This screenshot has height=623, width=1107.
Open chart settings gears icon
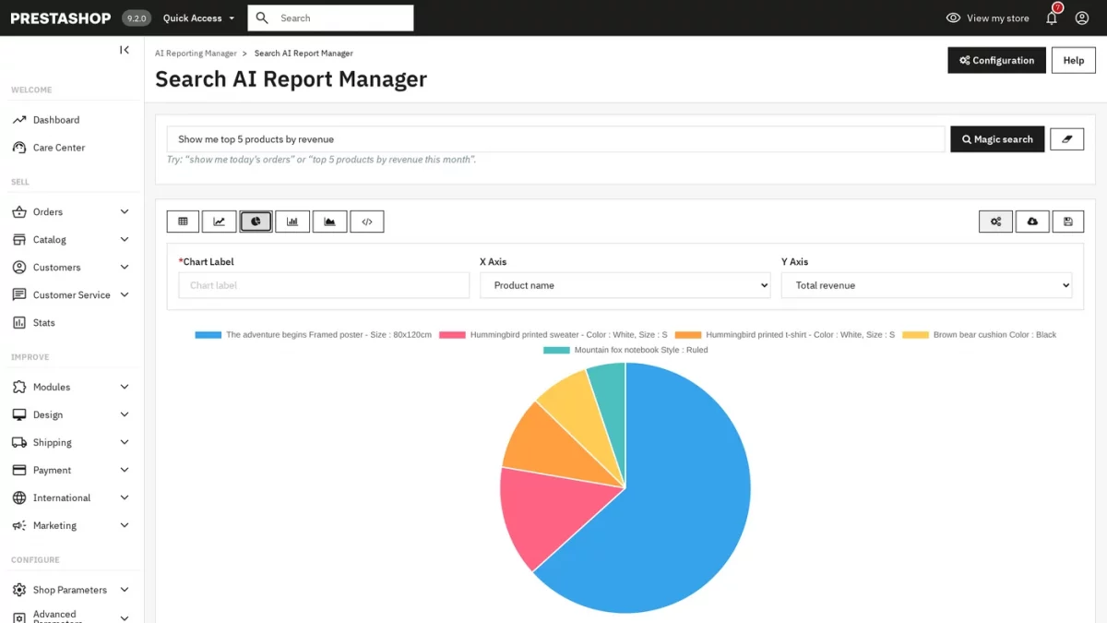tap(995, 222)
